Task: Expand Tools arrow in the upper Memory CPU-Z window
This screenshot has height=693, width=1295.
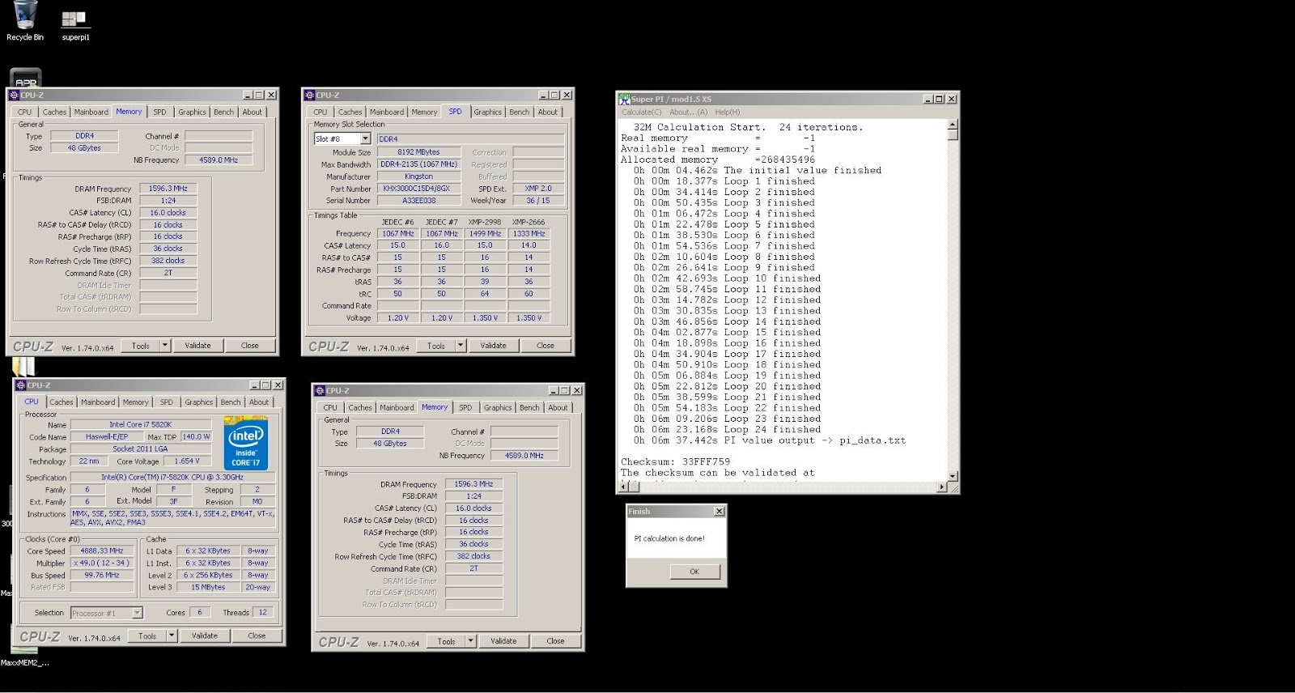Action: coord(164,346)
